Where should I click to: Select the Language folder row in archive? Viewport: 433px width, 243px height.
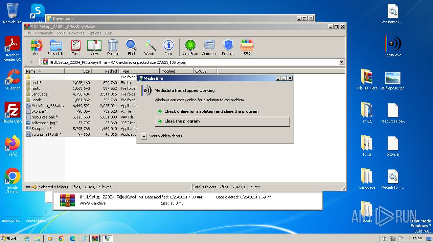coord(81,94)
